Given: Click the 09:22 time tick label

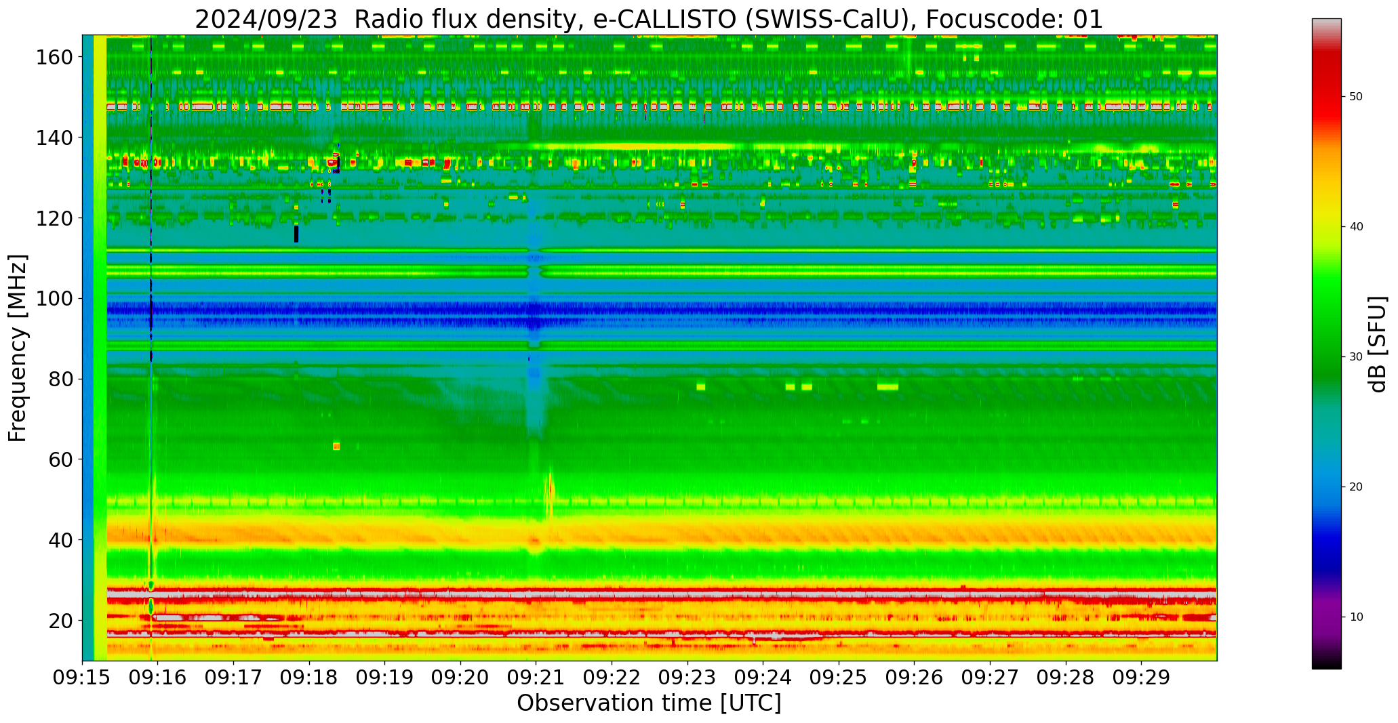Looking at the screenshot, I should [612, 677].
